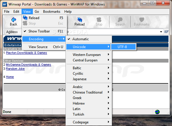Toggle the Show Toolbar checkmark option

pyautogui.click(x=44, y=31)
